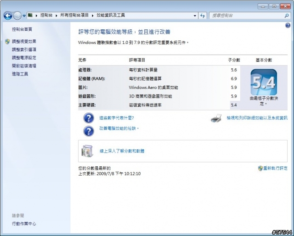Click the 6.9 memory subscore
Viewport: 294px width, 236px height.
[234, 79]
